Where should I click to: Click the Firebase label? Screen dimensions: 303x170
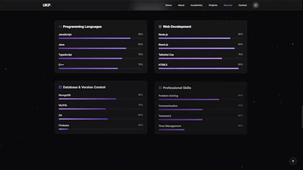point(64,125)
